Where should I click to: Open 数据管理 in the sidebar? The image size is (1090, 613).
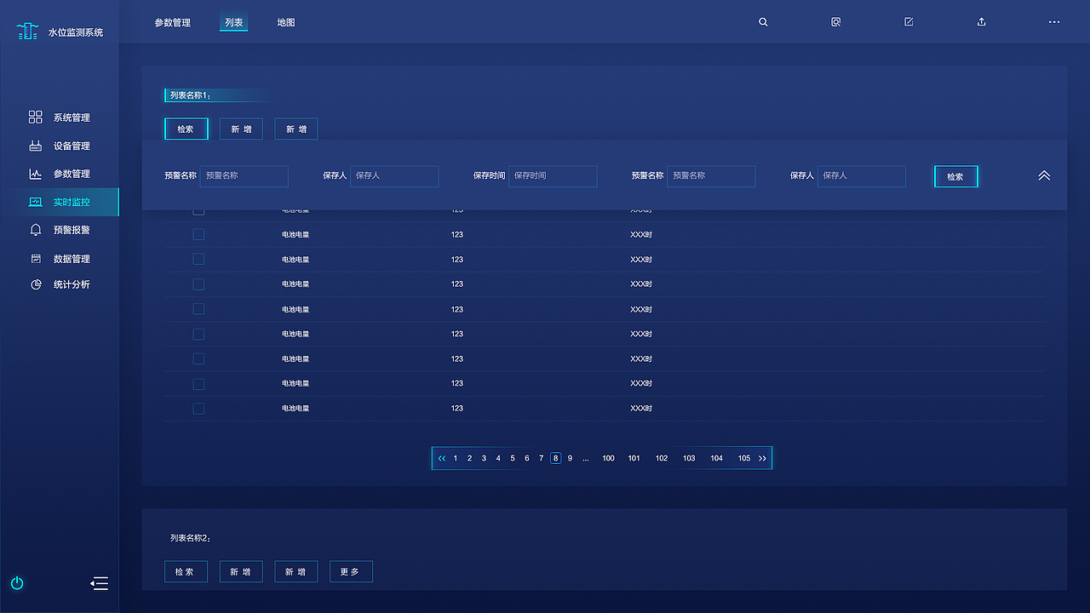pos(72,259)
